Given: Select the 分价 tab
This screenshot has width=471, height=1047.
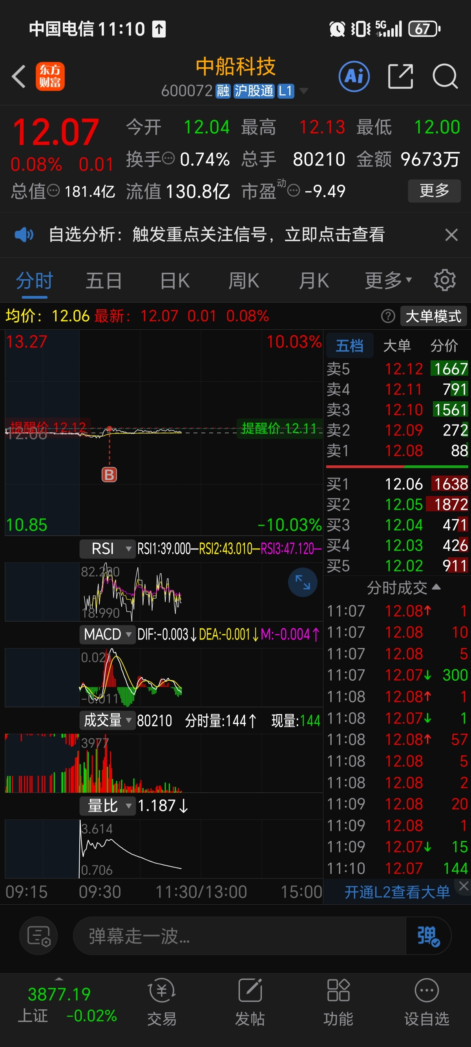Looking at the screenshot, I should coord(444,345).
